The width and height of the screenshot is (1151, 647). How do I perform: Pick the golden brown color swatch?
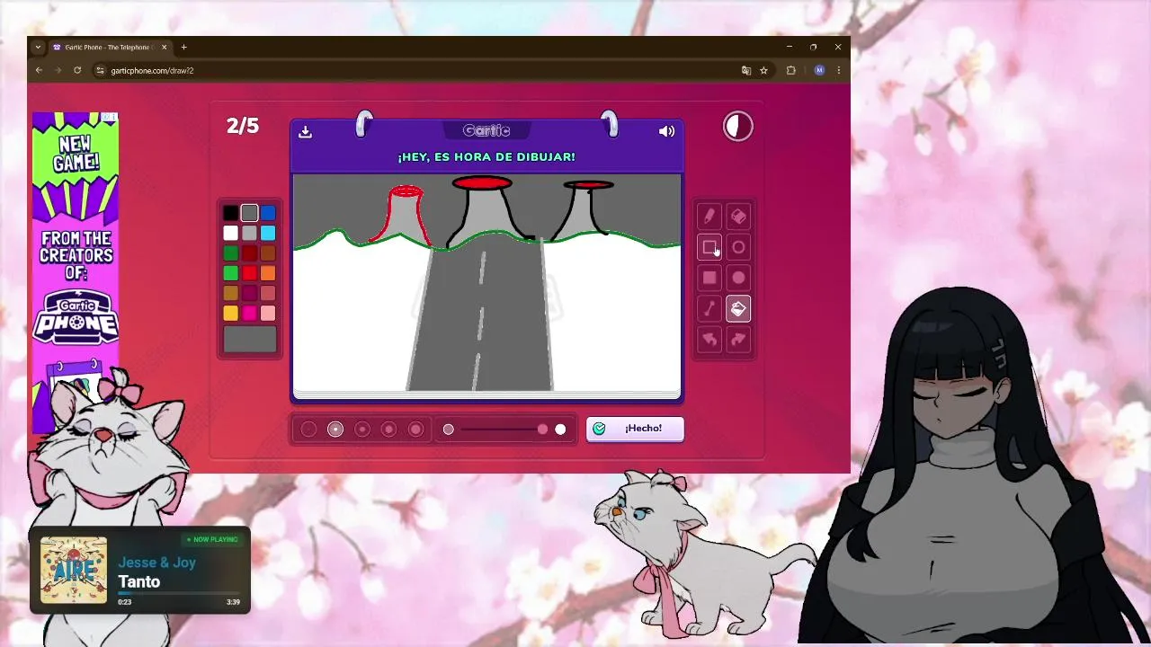click(231, 293)
